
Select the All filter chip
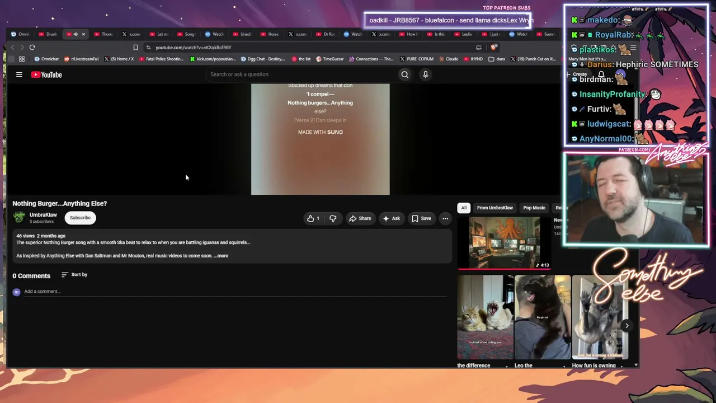[464, 208]
